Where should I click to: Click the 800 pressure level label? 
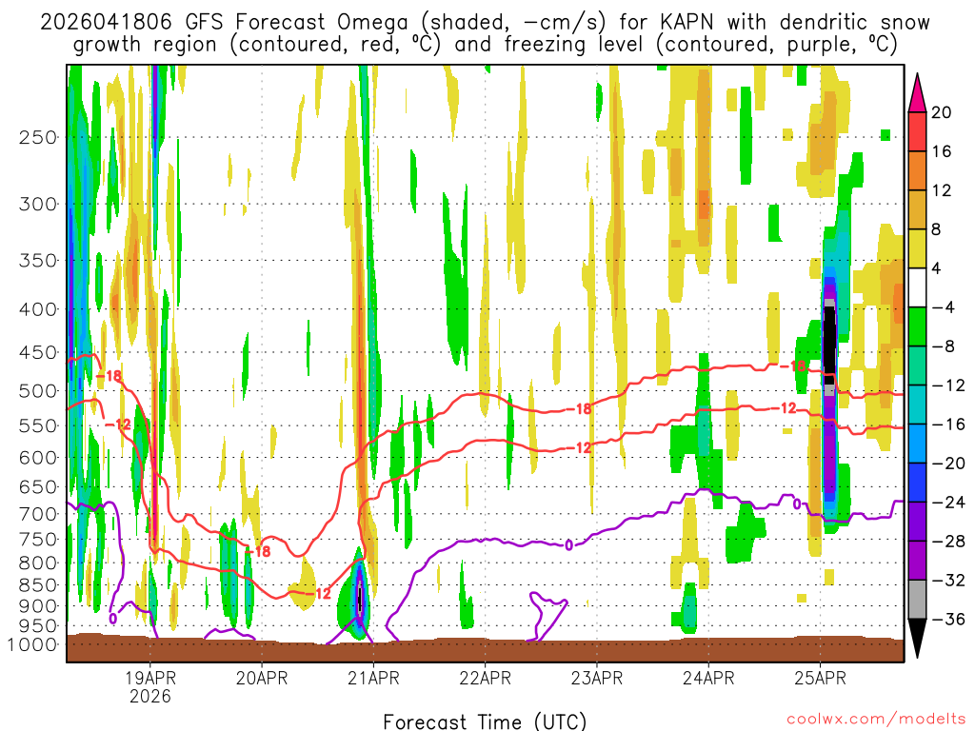point(38,563)
